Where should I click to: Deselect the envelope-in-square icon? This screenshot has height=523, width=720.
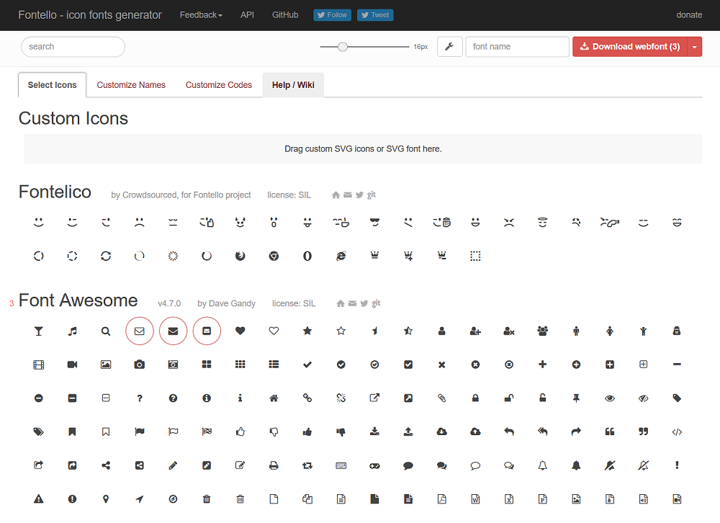(207, 331)
